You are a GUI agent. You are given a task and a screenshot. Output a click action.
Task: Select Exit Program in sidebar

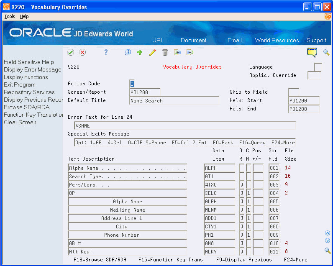(20, 85)
